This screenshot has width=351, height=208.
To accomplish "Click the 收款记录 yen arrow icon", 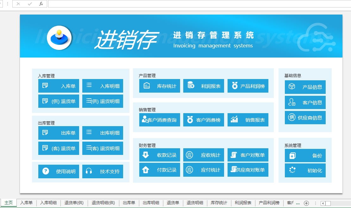I will 146,155.
